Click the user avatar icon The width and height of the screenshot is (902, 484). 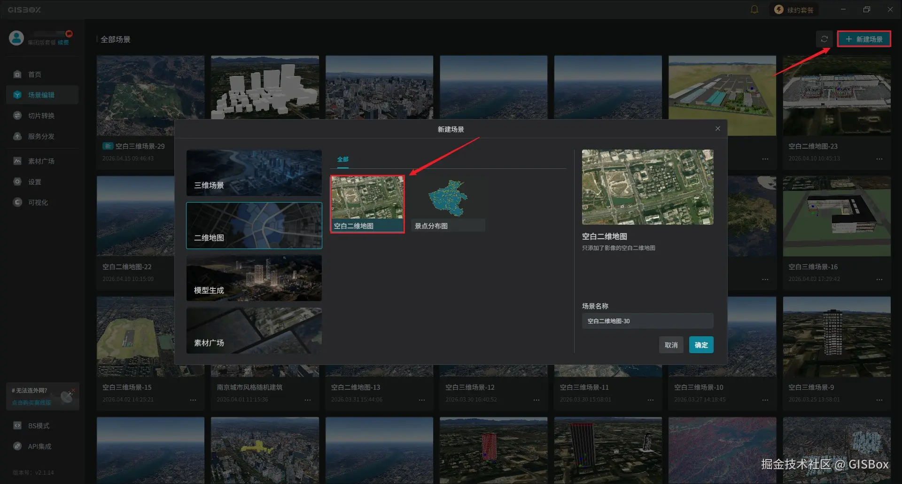16,38
